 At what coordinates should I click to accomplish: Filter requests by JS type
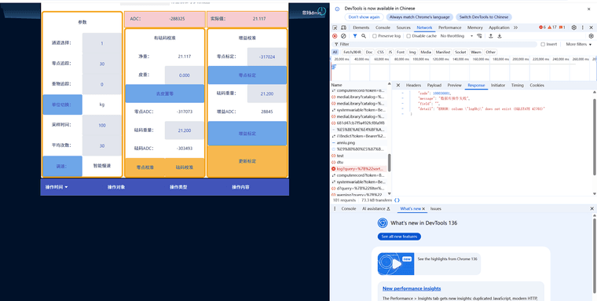tap(390, 52)
